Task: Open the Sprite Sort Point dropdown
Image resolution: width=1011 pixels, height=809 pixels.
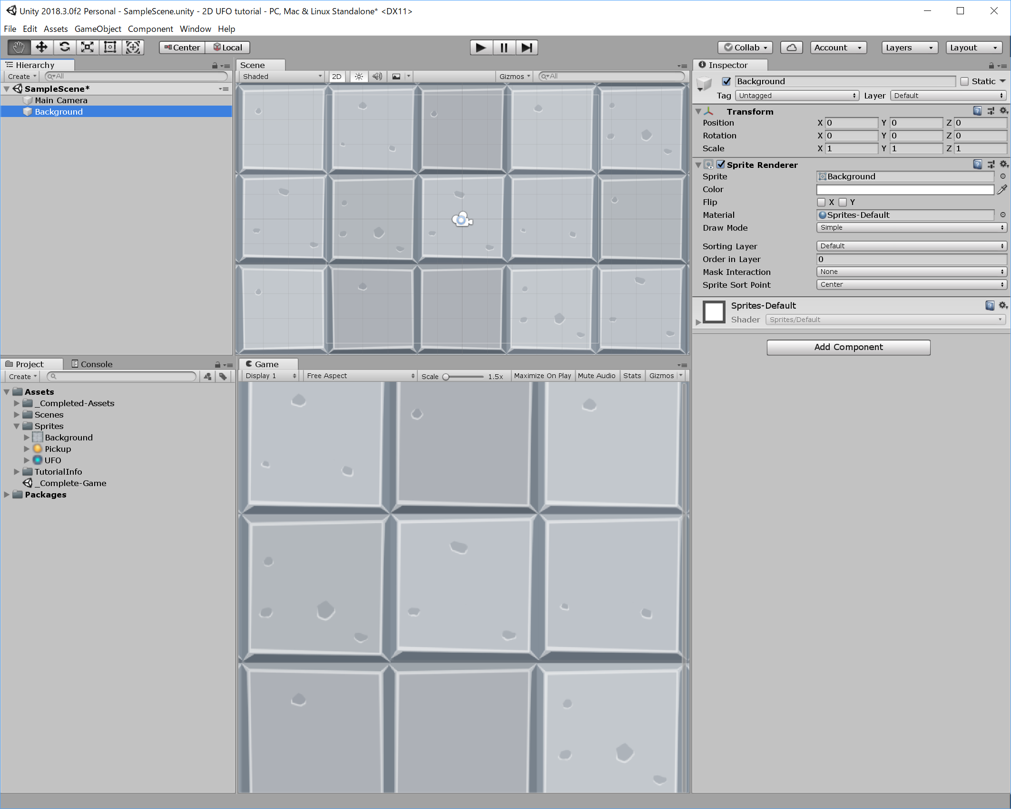Action: coord(912,285)
